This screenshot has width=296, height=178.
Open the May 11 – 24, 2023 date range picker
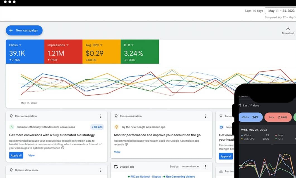tap(281, 11)
